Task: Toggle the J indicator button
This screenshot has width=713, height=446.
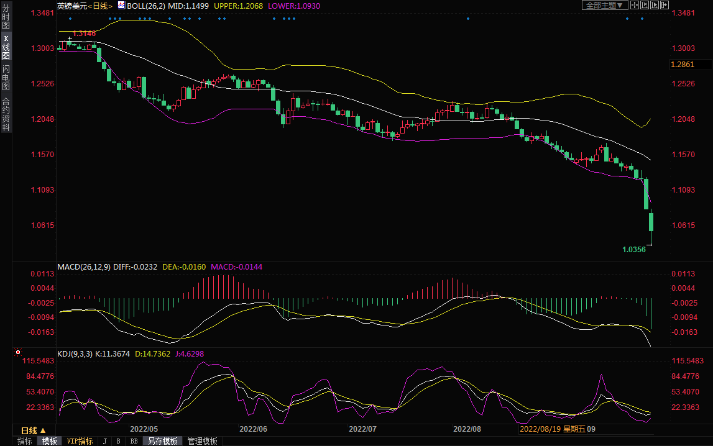Action: point(104,441)
